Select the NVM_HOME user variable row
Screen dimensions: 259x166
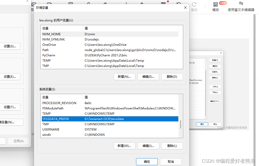(110, 34)
